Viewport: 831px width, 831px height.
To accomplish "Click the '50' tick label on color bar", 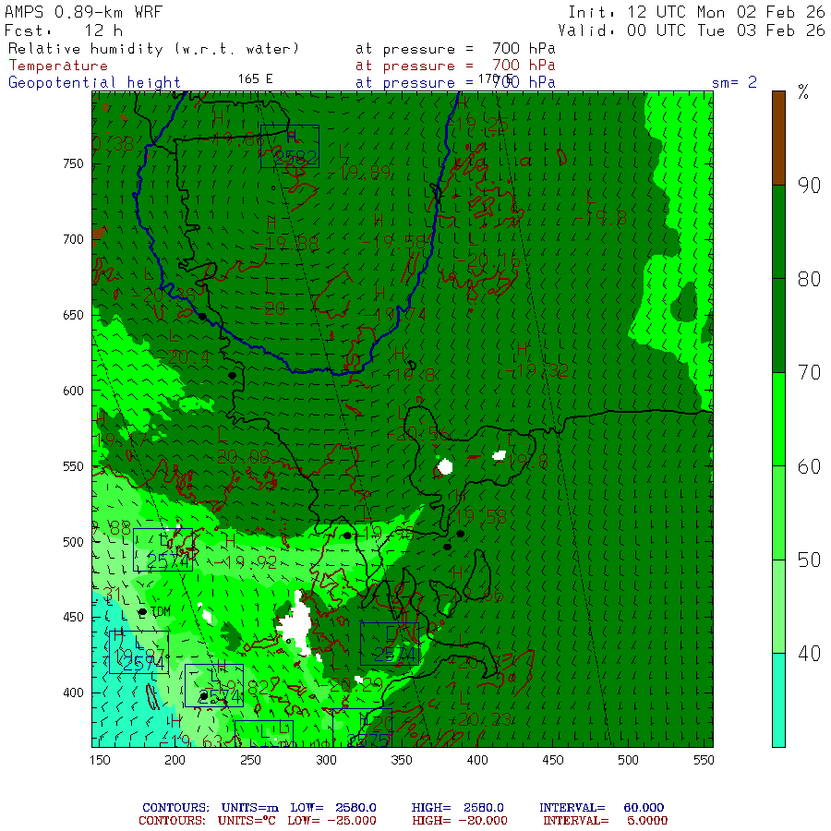I will point(809,560).
